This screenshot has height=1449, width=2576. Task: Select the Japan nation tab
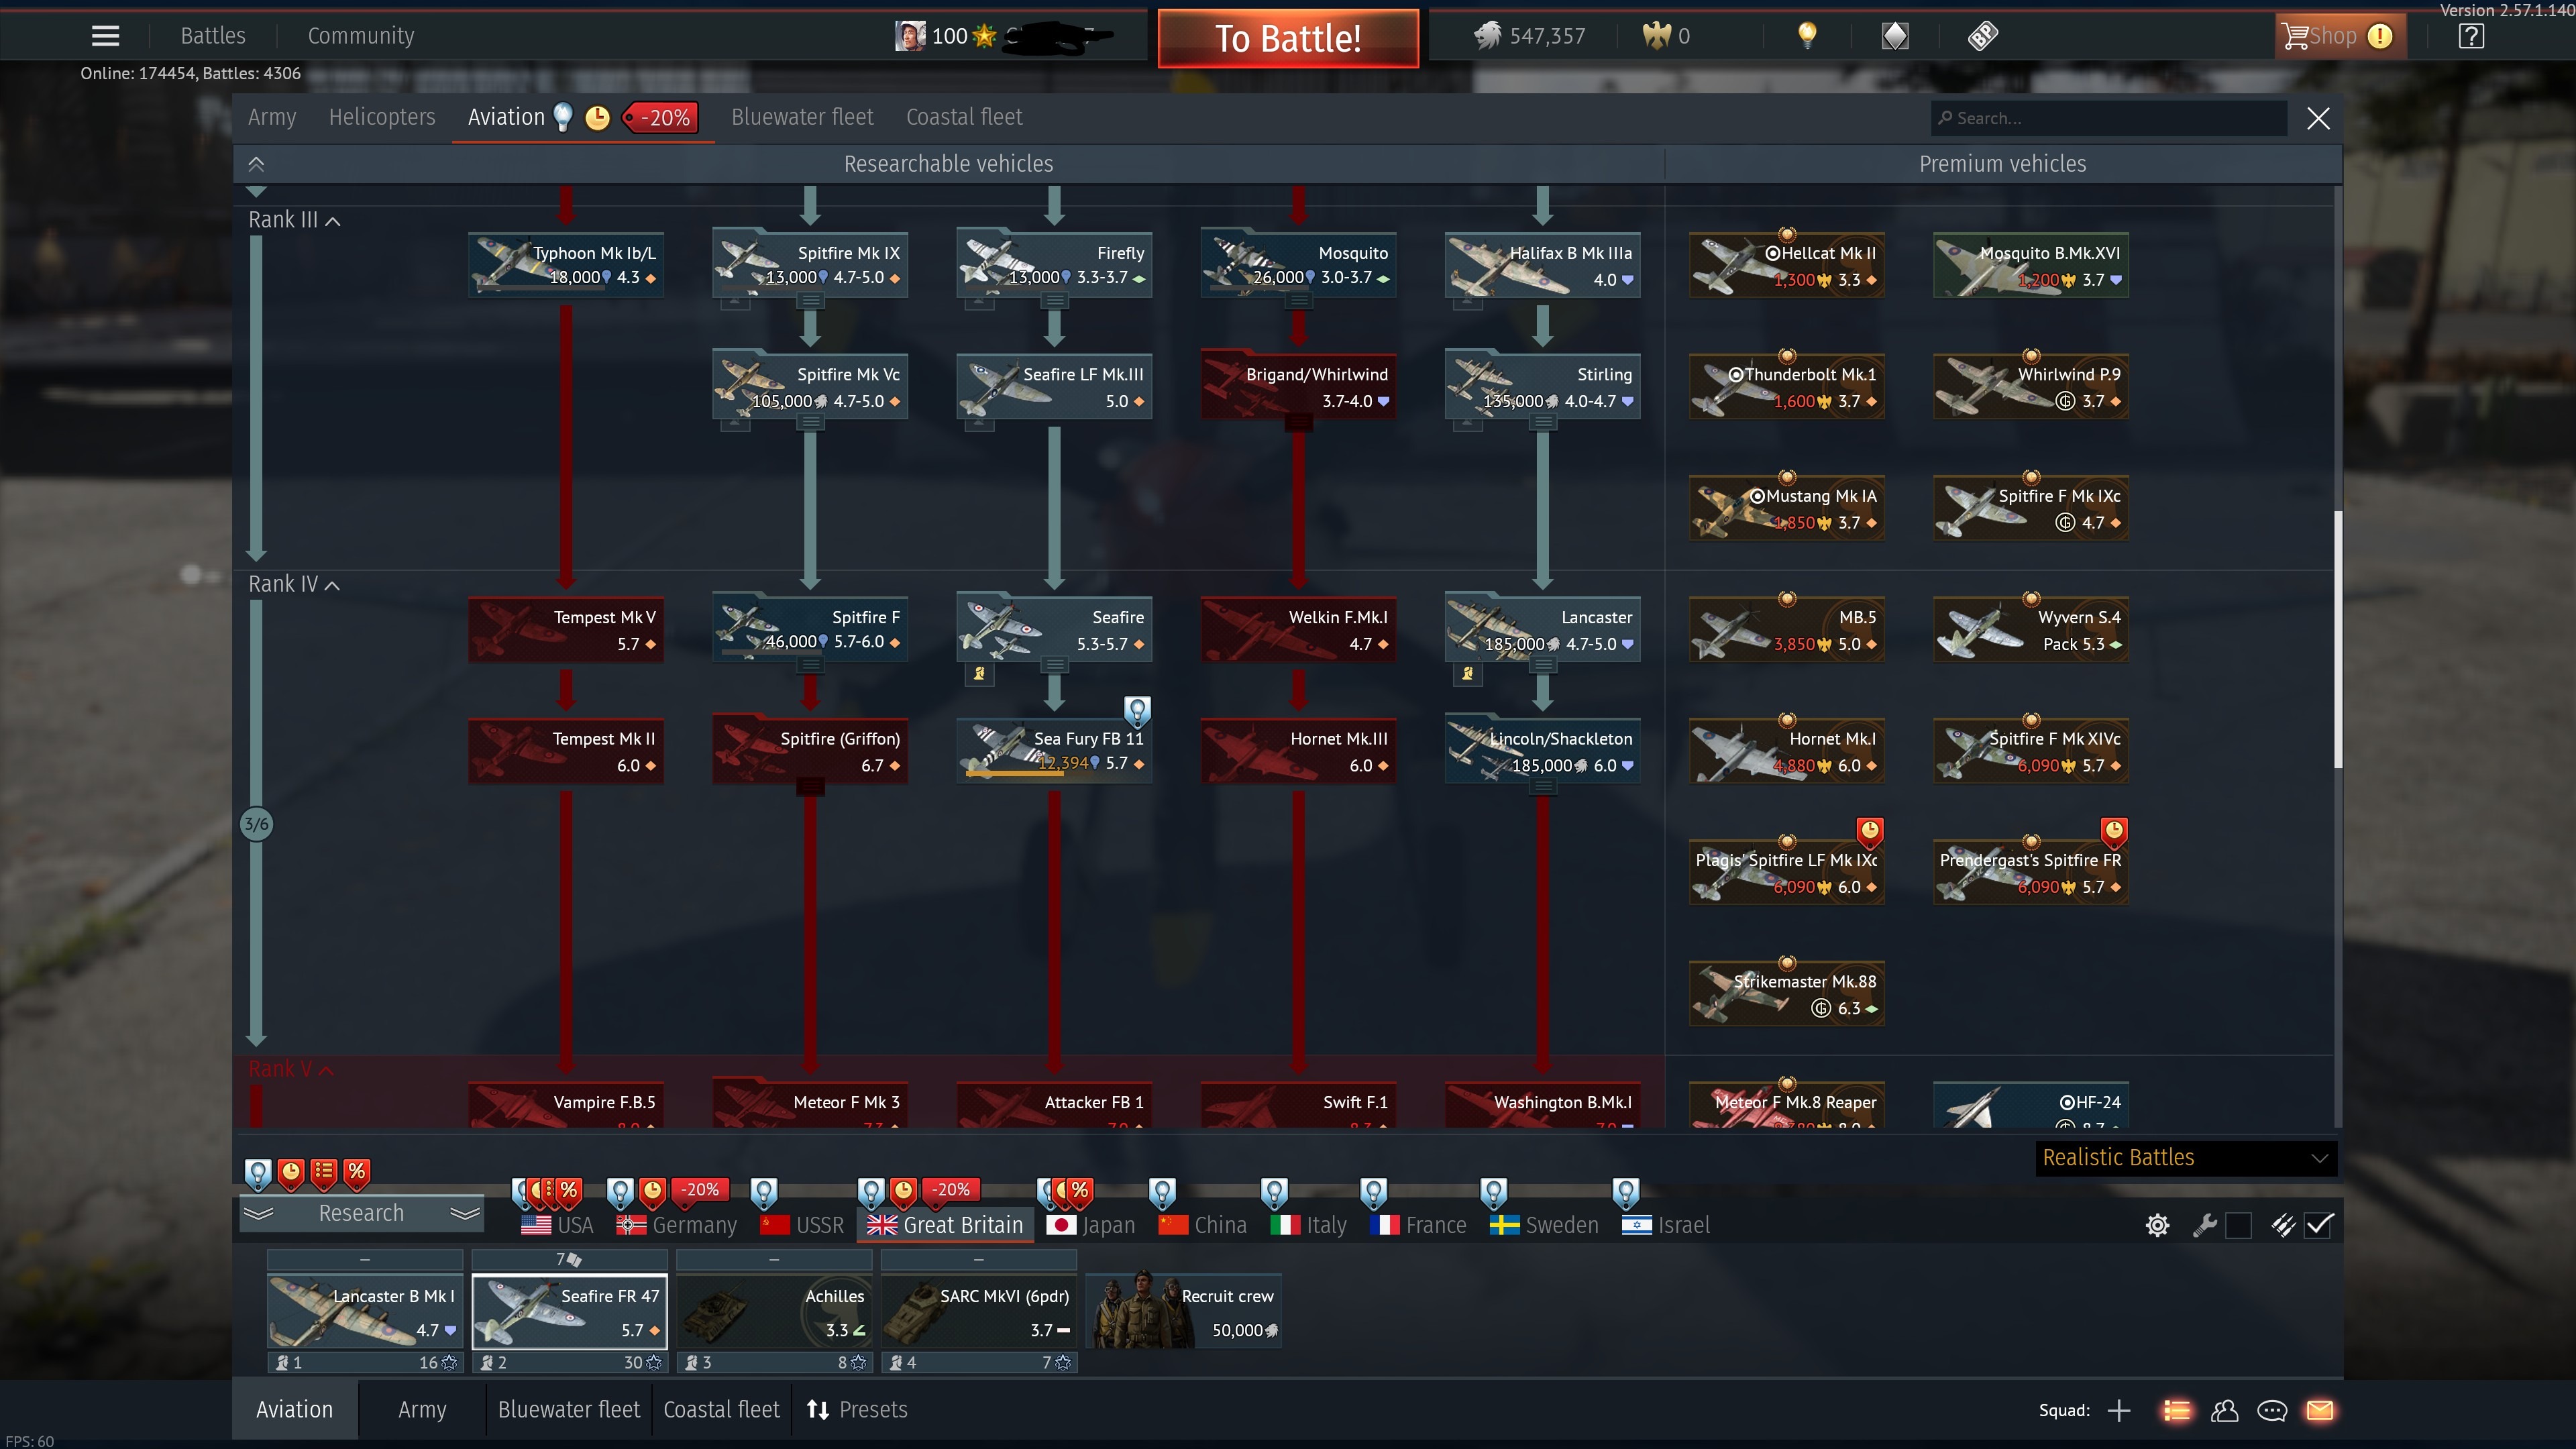pyautogui.click(x=1090, y=1225)
